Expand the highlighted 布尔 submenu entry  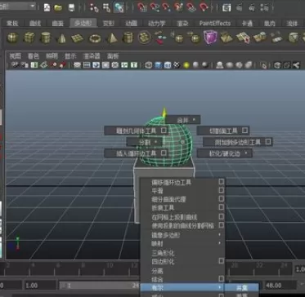click(x=182, y=287)
